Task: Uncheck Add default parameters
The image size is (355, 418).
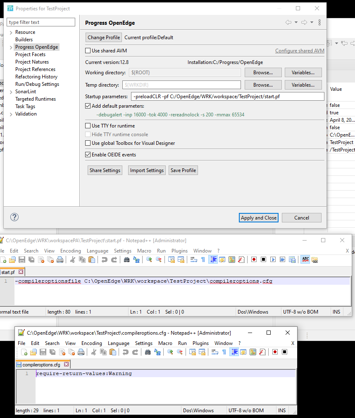Action: tap(88, 106)
